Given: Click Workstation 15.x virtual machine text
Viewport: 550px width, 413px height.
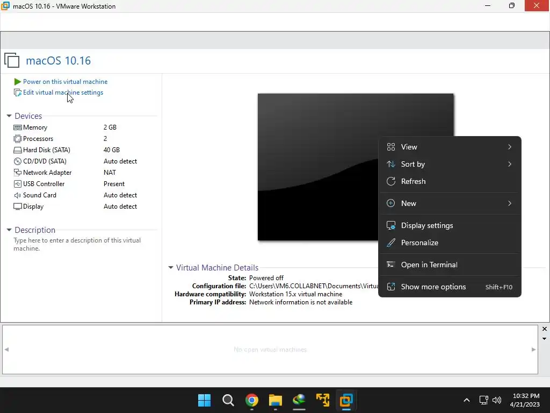Looking at the screenshot, I should click(296, 294).
